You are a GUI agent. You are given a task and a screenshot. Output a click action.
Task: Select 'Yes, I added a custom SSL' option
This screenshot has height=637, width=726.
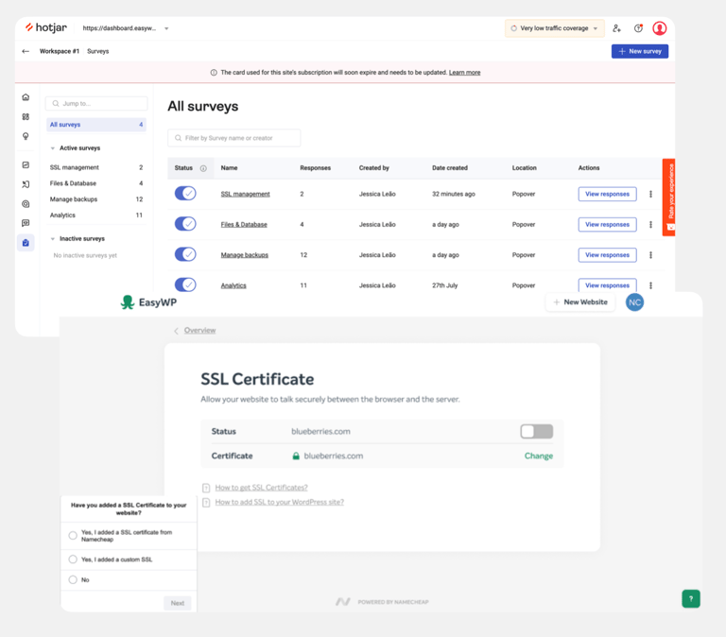[73, 560]
